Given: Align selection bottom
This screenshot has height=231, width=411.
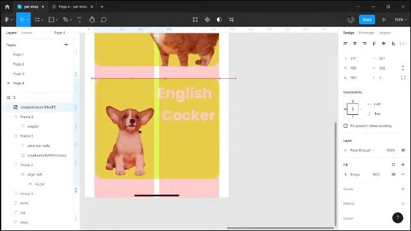Looking at the screenshot, I should 393,44.
